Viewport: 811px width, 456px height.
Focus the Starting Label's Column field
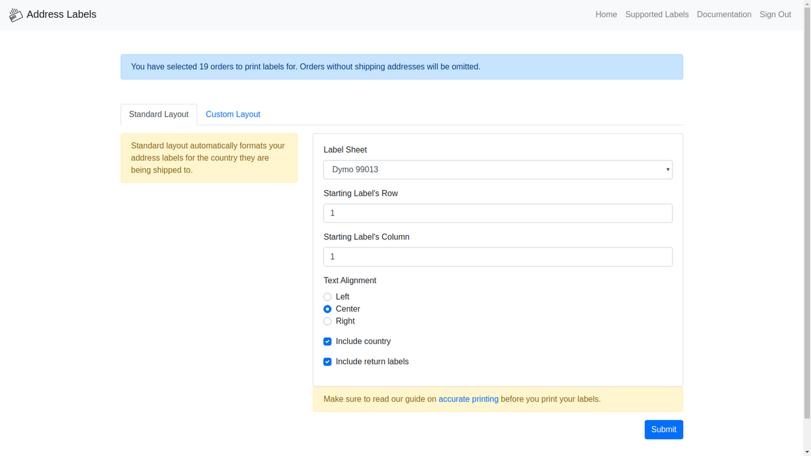click(498, 257)
